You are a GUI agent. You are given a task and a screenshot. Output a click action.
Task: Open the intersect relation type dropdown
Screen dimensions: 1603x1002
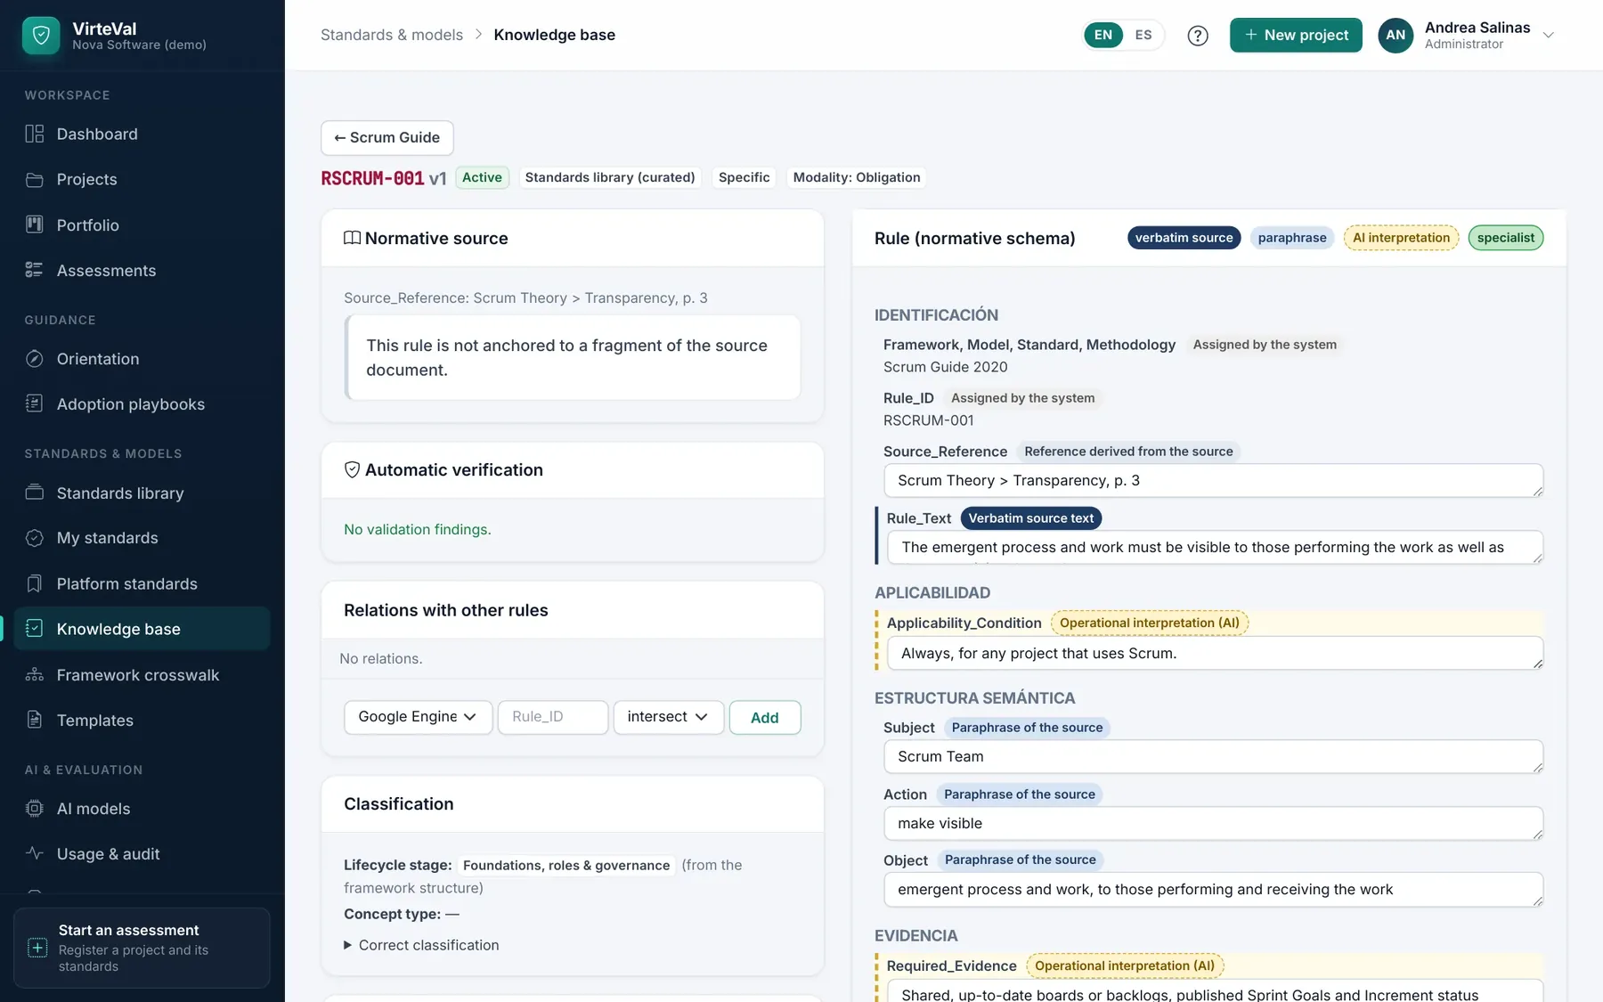tap(668, 717)
